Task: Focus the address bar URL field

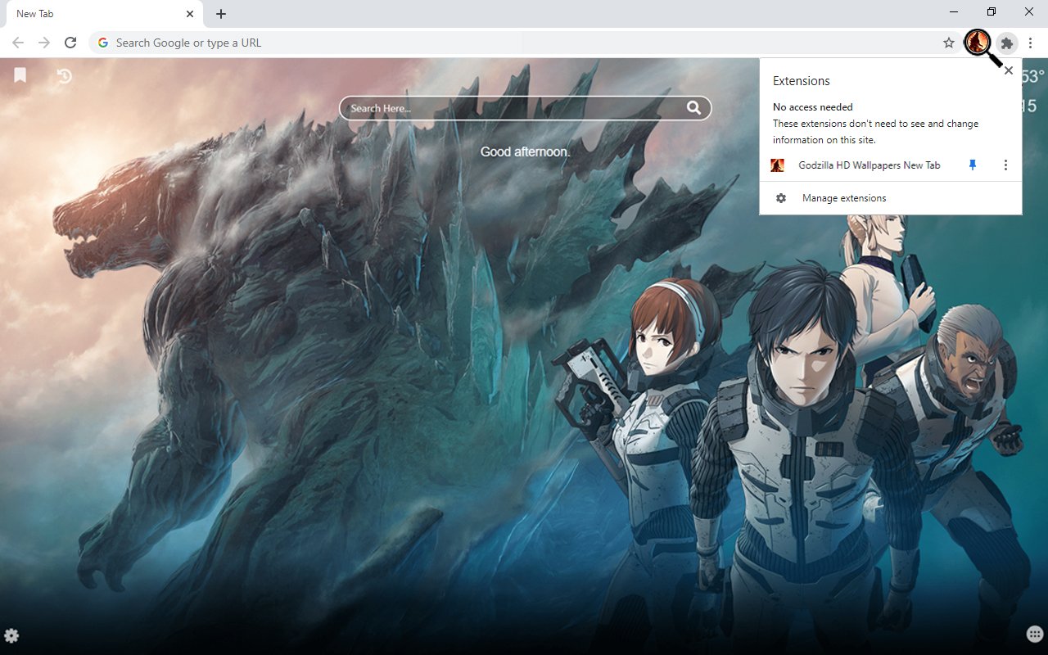Action: pos(524,43)
